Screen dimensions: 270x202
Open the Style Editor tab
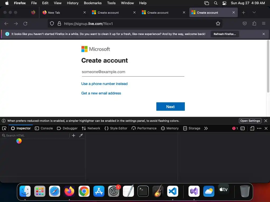[116, 128]
